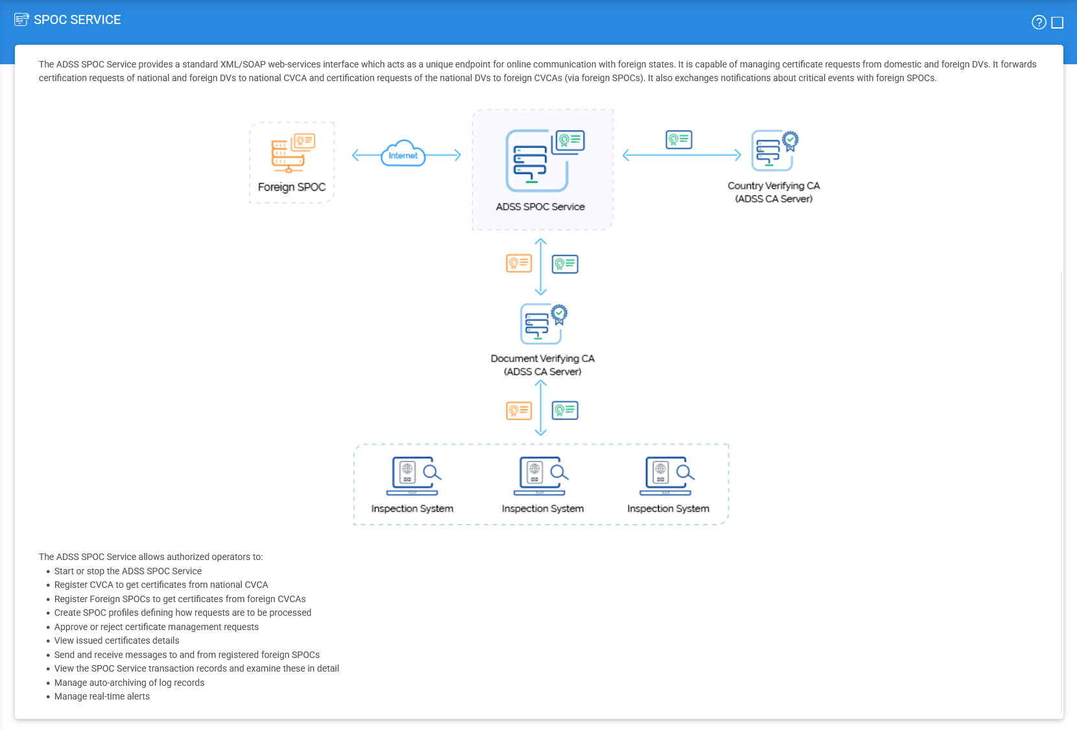Click the middle Inspection System laptop icon
The image size is (1077, 730).
click(x=541, y=476)
